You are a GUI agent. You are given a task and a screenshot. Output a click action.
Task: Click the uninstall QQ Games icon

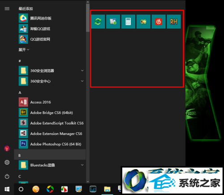(x=23, y=29)
